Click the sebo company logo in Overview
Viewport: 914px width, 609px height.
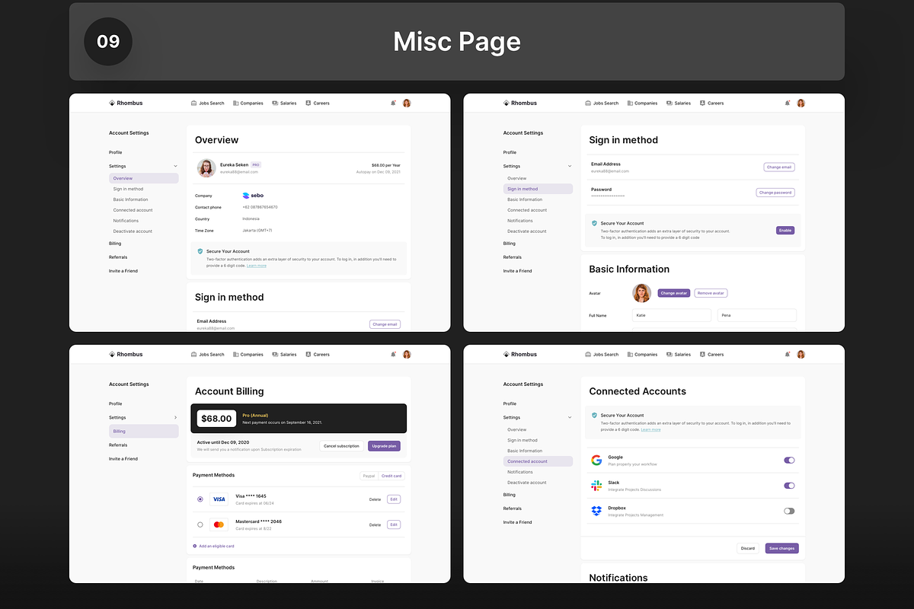click(x=253, y=196)
